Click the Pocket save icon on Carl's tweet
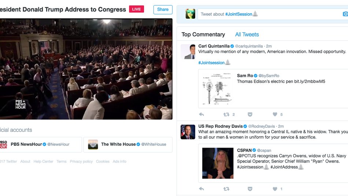348x196 pixels. pos(250,115)
